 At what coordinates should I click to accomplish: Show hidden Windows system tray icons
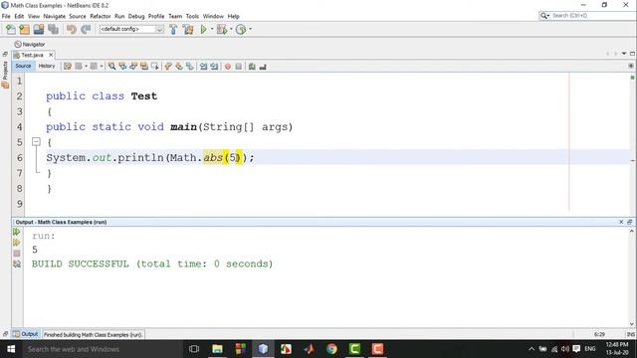pyautogui.click(x=531, y=349)
